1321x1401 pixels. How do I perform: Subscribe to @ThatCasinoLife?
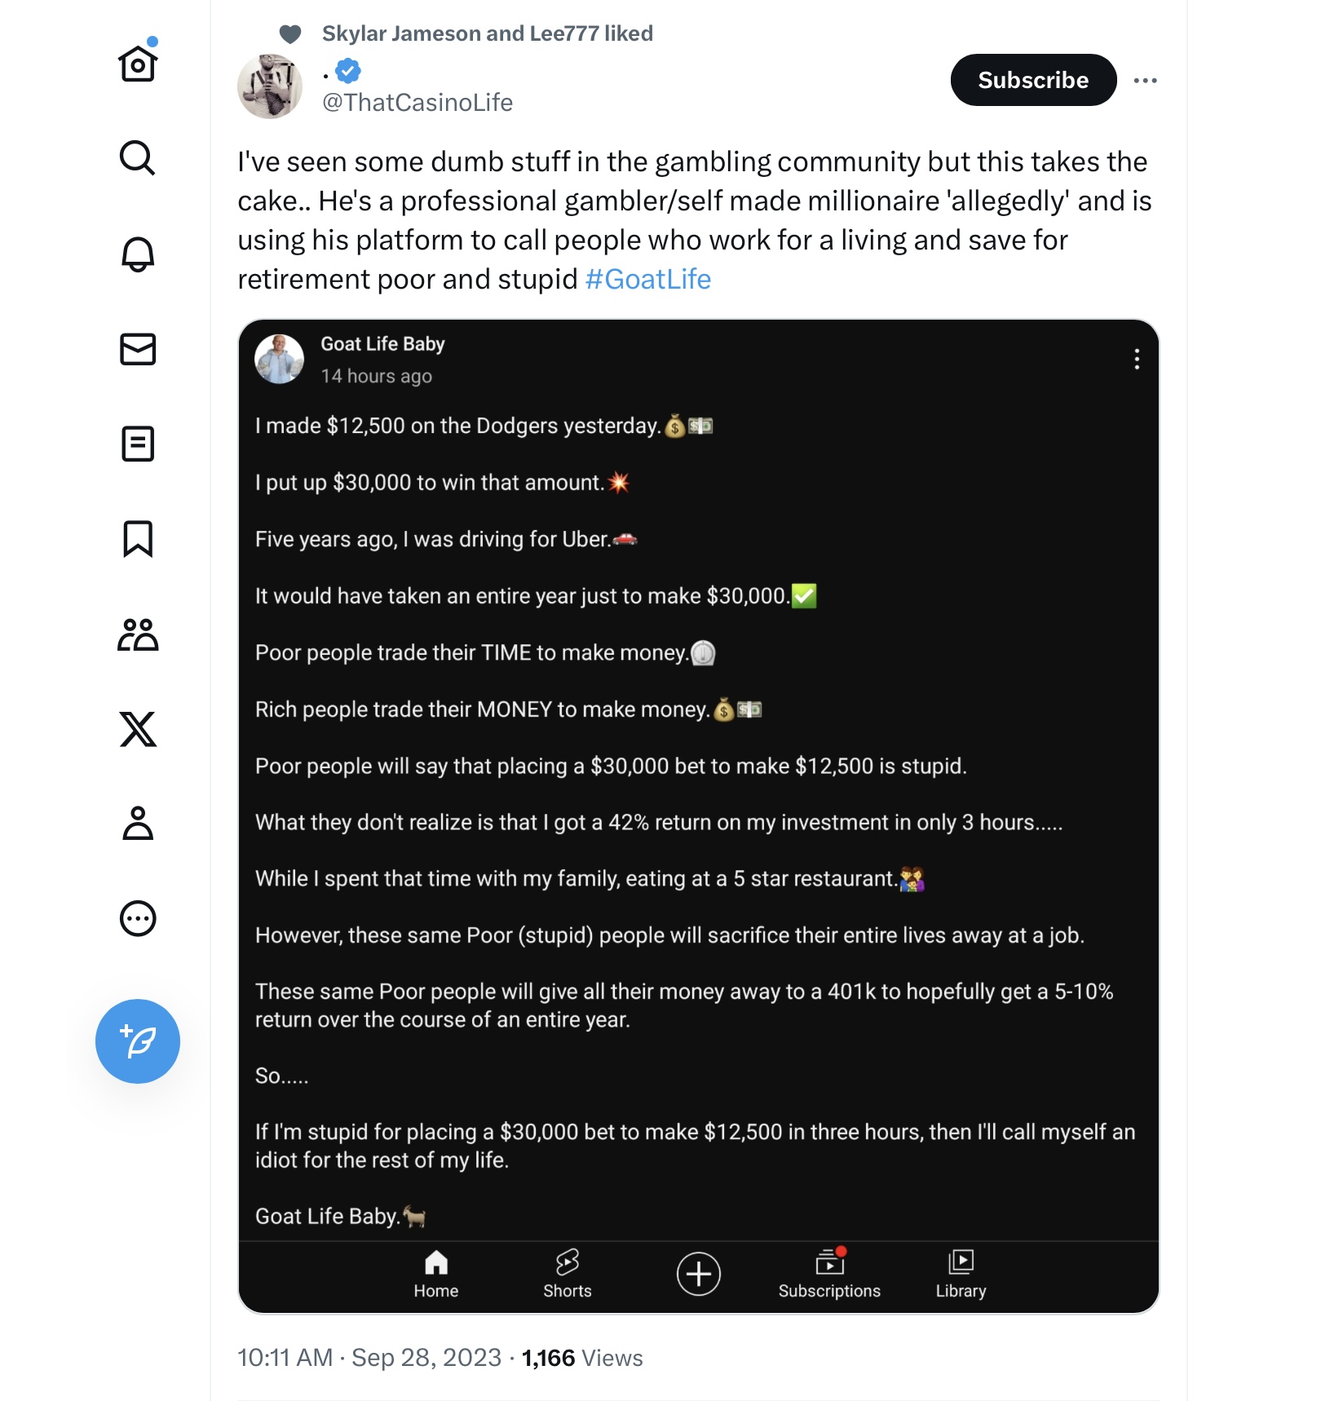point(1033,80)
